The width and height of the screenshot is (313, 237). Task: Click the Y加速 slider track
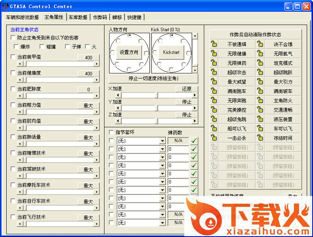pyautogui.click(x=156, y=108)
